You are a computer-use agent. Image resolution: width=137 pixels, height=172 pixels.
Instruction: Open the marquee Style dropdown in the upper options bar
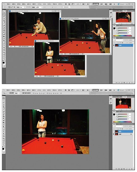[x=39, y=7]
